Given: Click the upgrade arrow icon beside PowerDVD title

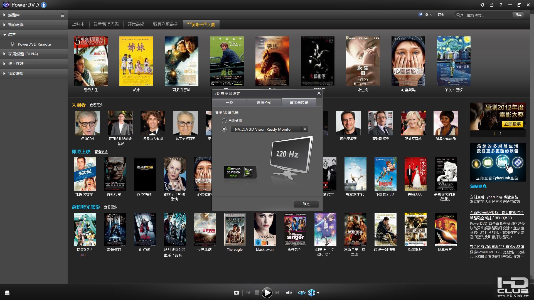Looking at the screenshot, I should tap(44, 5).
